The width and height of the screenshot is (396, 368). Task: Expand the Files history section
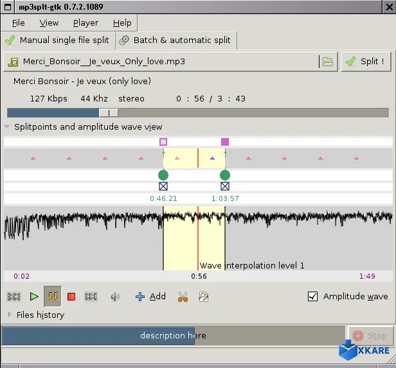pos(10,315)
